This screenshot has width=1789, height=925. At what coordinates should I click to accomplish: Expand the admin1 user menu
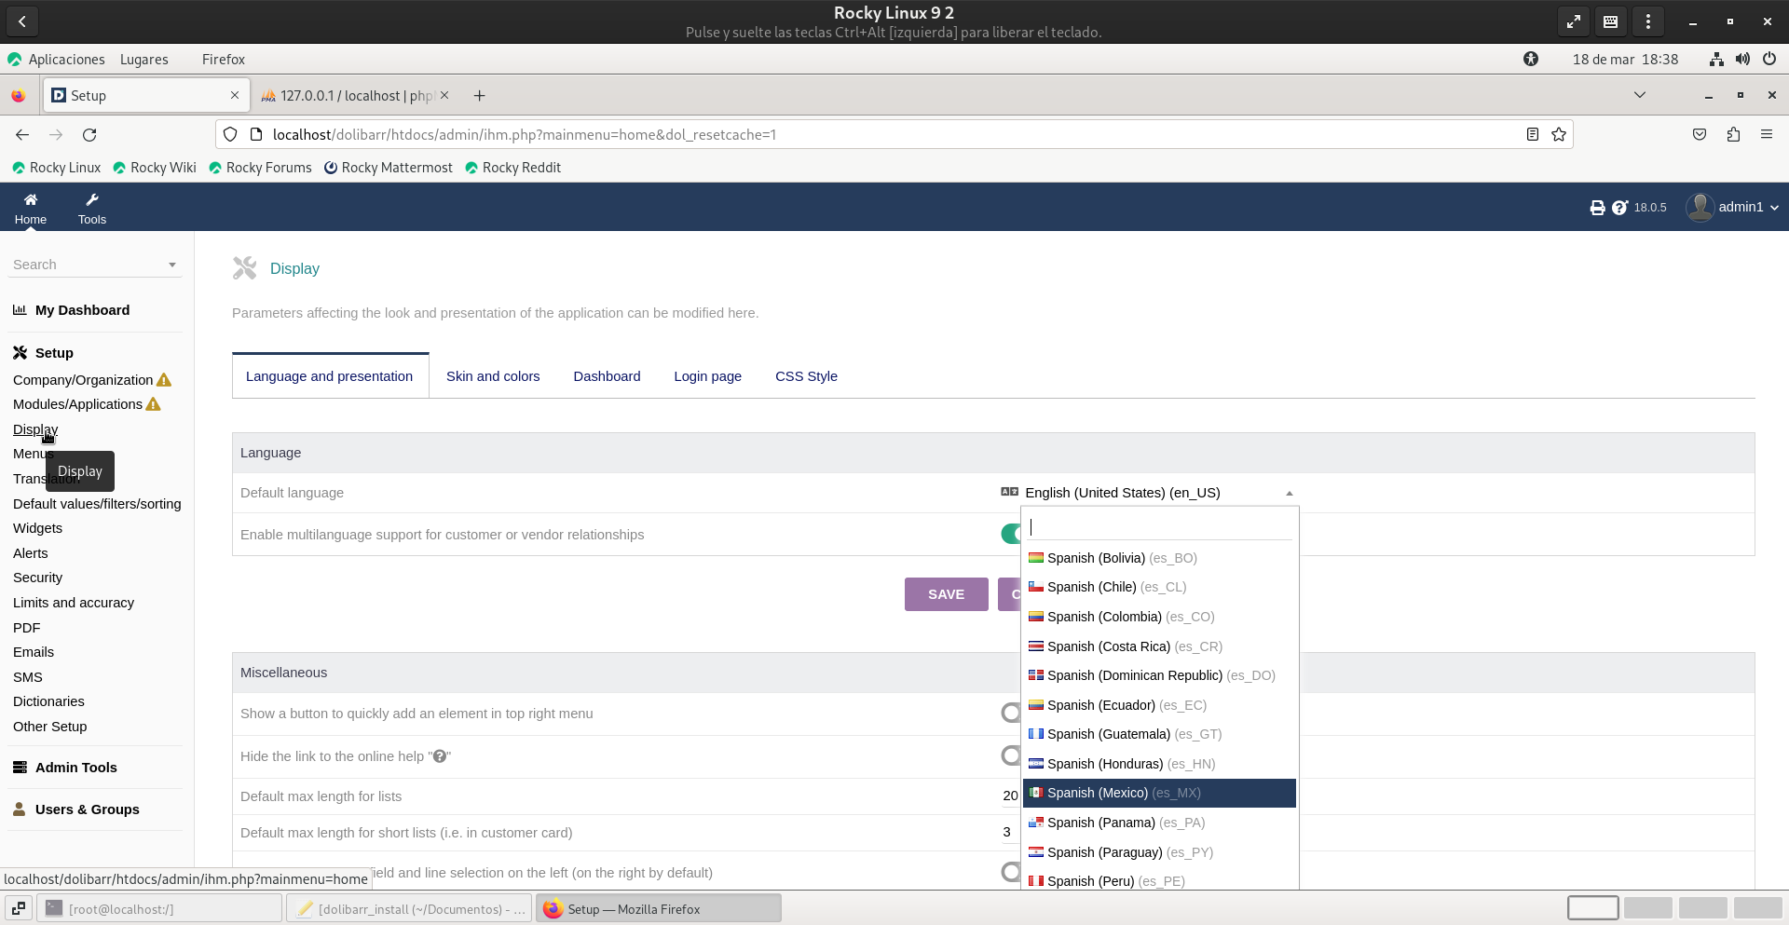tap(1733, 207)
